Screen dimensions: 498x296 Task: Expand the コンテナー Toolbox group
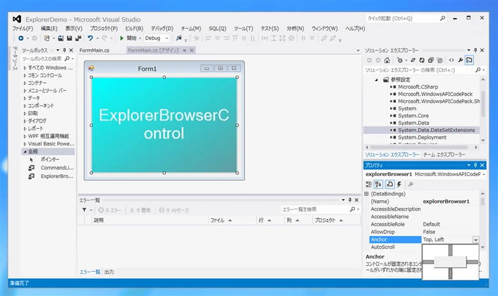(x=25, y=83)
